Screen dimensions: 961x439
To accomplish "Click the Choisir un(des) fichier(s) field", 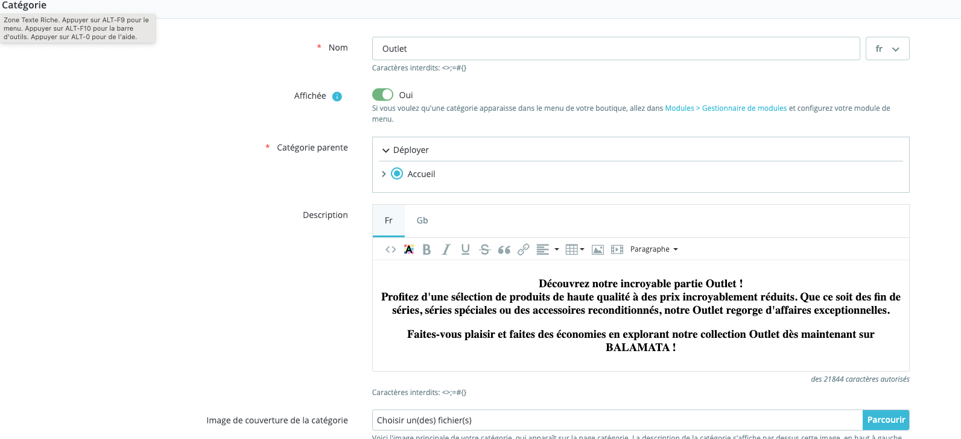I will tap(617, 420).
